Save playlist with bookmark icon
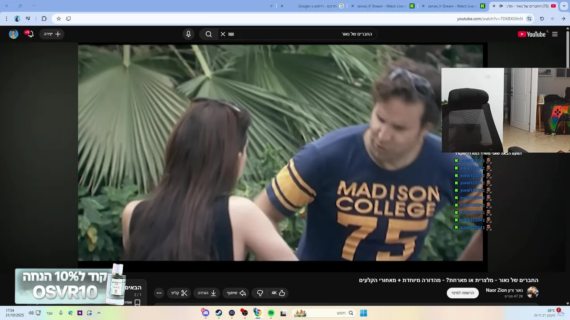 click(x=138, y=303)
